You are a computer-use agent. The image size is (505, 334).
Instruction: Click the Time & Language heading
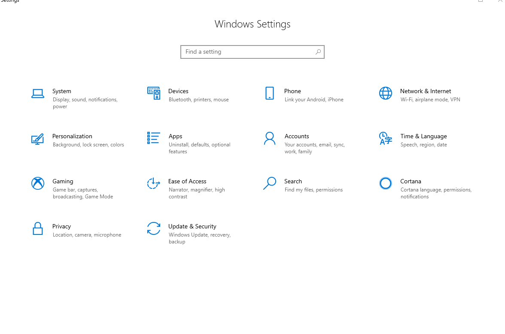(423, 136)
